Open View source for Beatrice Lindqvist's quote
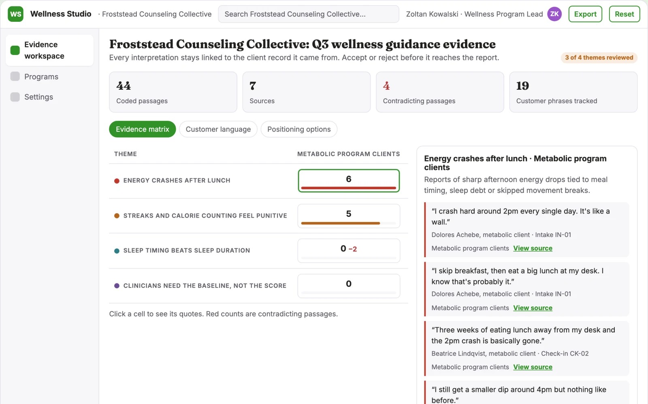 [x=533, y=367]
